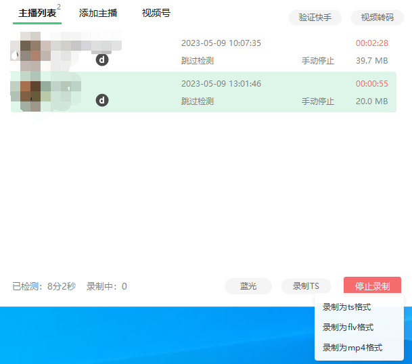Switch to the 主播列表 tab

point(32,13)
